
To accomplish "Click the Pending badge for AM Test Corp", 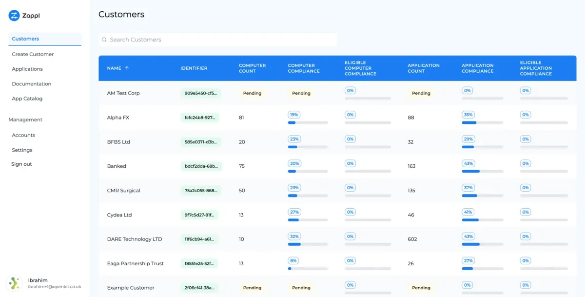I will click(x=252, y=93).
